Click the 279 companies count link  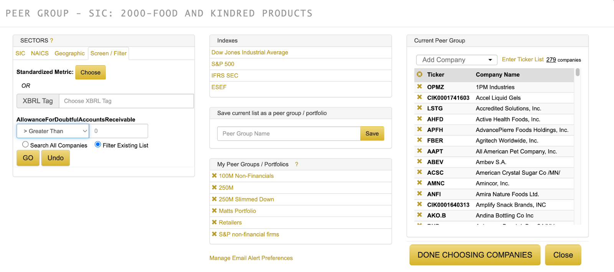[551, 60]
